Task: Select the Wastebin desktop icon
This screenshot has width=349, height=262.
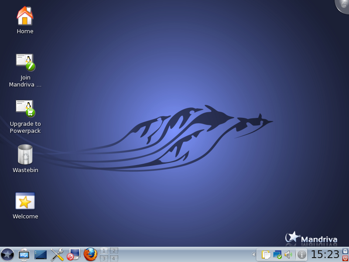Action: (x=25, y=155)
